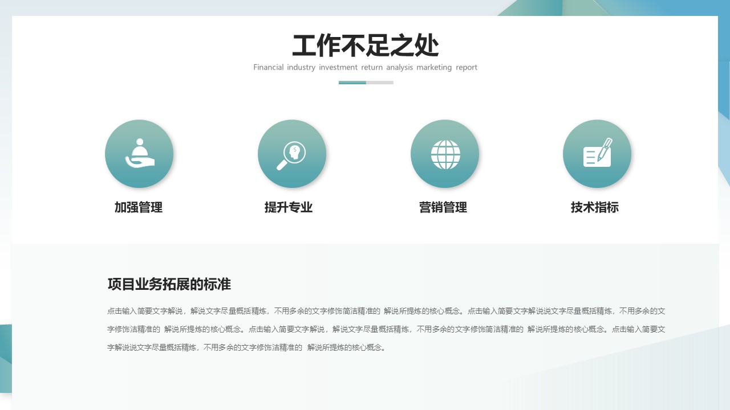Select the magnifying glass head icon
The image size is (730, 410).
(292, 154)
